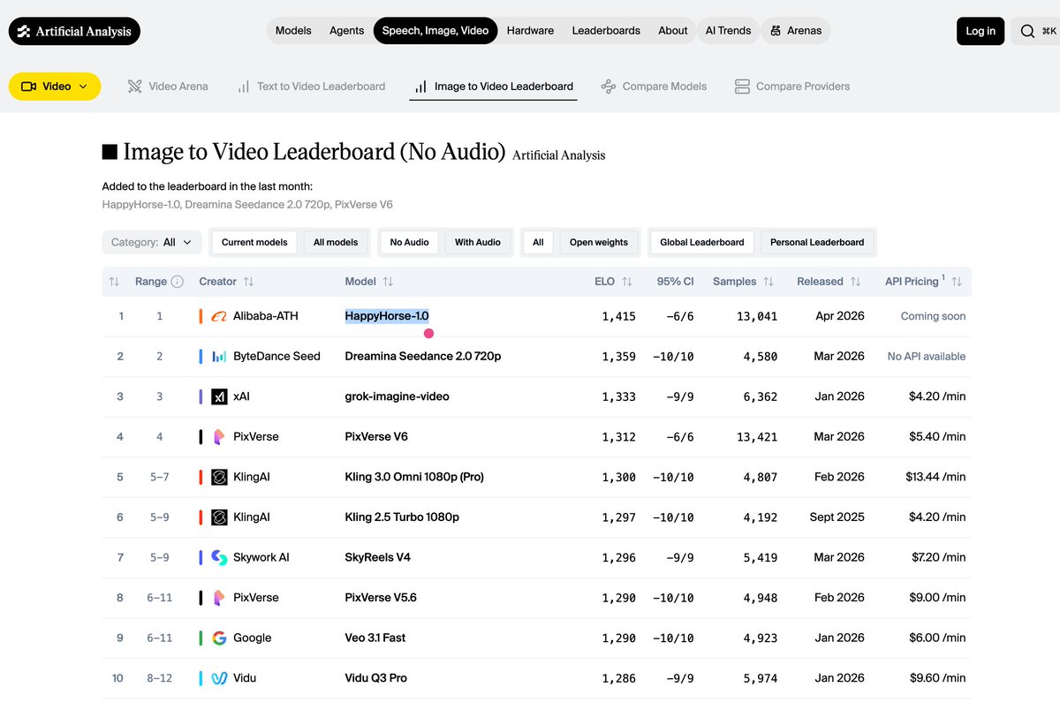This screenshot has height=702, width=1060.
Task: Click the Coming soon pricing cell
Action: [x=933, y=316]
